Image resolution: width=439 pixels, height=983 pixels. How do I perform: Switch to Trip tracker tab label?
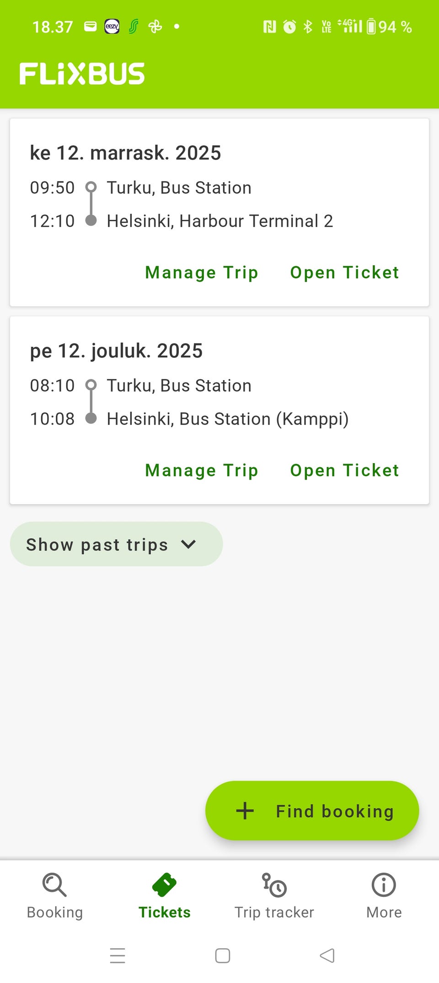[274, 912]
